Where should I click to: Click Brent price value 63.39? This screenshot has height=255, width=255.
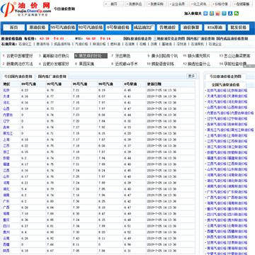pos(45,38)
